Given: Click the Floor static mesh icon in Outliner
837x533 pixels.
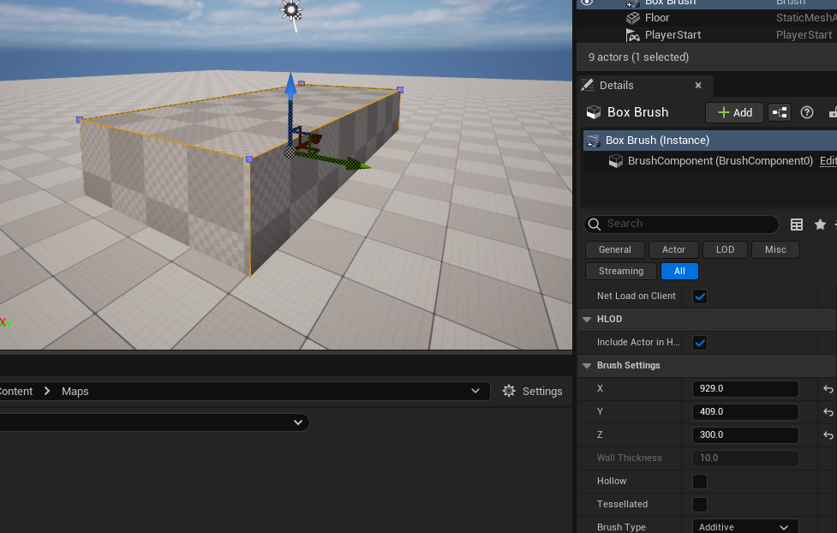Looking at the screenshot, I should [632, 18].
